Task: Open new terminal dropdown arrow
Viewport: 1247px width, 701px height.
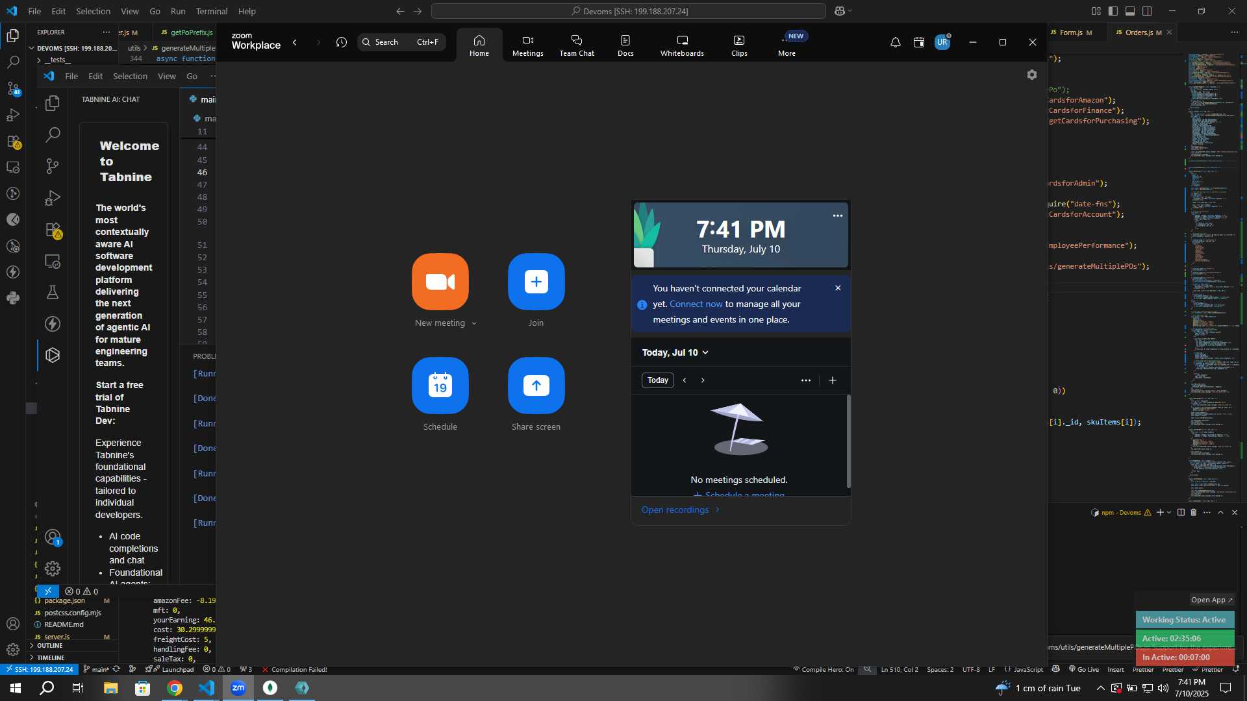Action: 1169,512
